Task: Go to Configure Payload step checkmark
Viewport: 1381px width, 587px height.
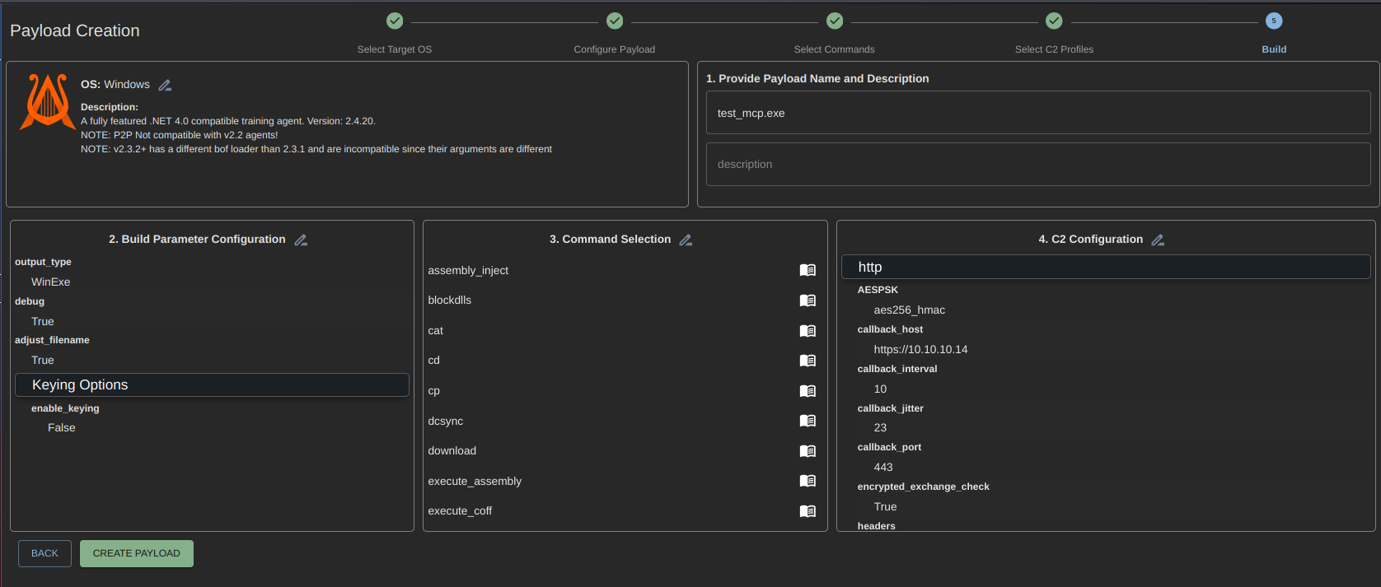Action: point(615,21)
